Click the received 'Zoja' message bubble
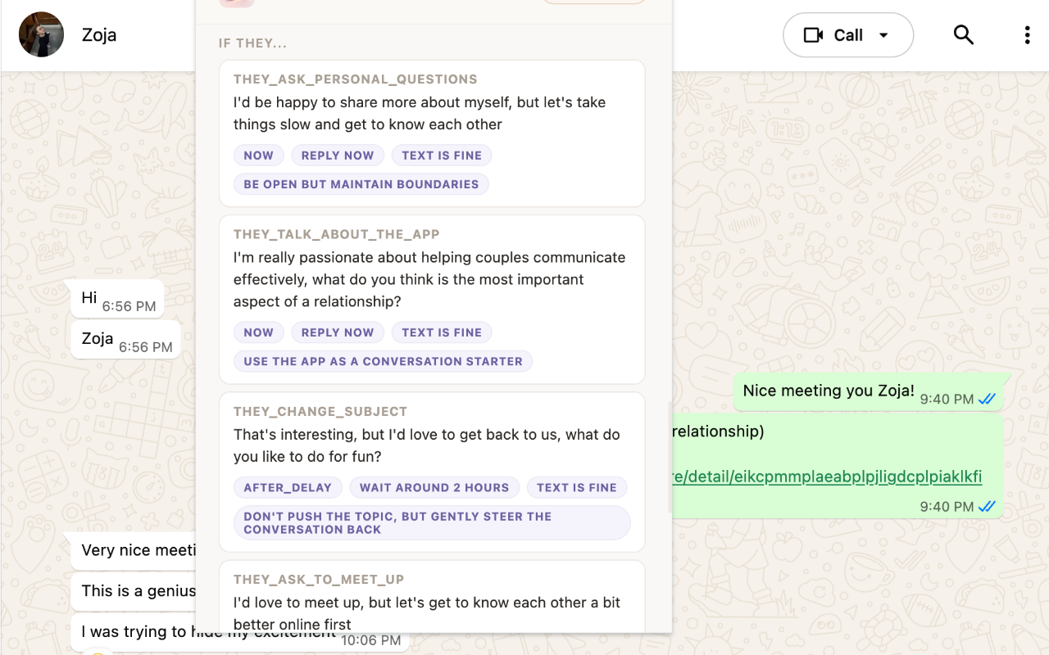This screenshot has height=655, width=1049. (x=125, y=340)
